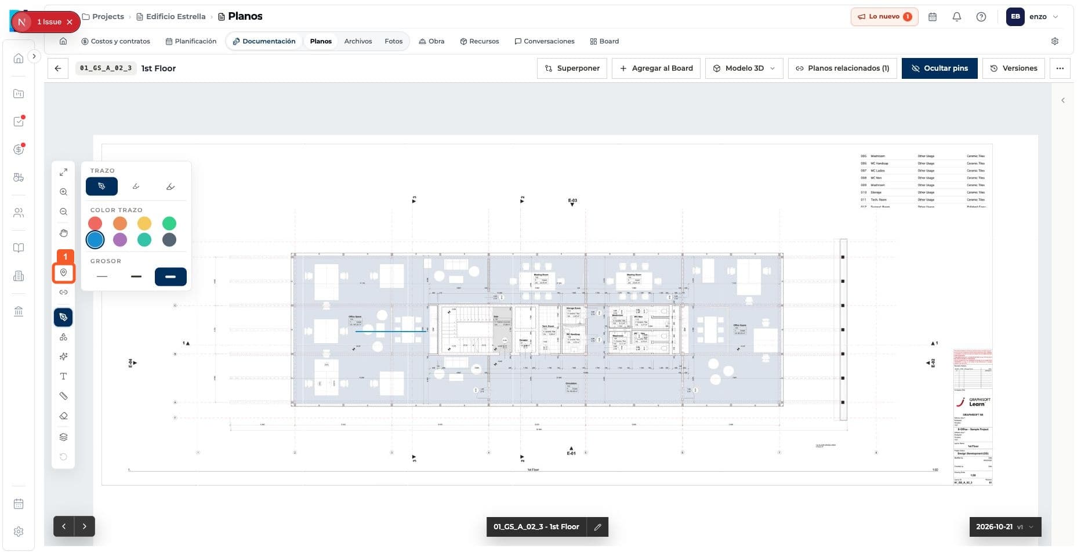Open the Modelo 3D dropdown
This screenshot has width=1081, height=553.
tap(744, 68)
